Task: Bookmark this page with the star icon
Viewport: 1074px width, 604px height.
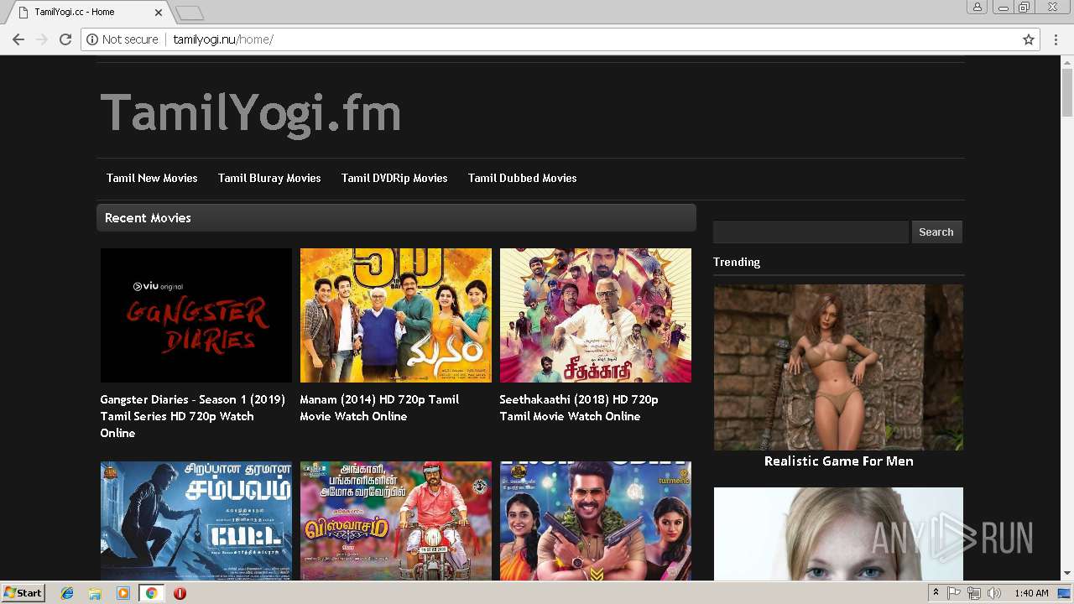Action: click(x=1029, y=39)
